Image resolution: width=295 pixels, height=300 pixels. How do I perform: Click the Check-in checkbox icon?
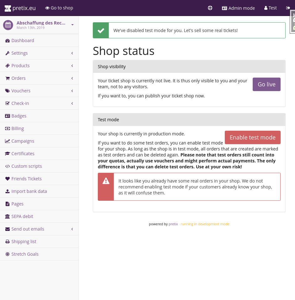click(x=8, y=103)
